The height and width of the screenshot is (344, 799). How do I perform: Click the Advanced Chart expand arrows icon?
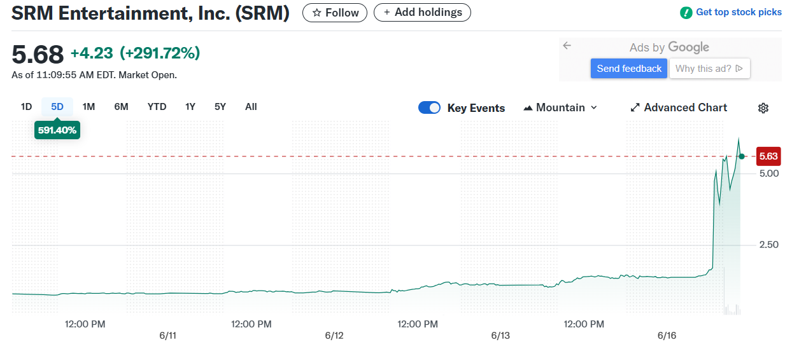pos(635,107)
